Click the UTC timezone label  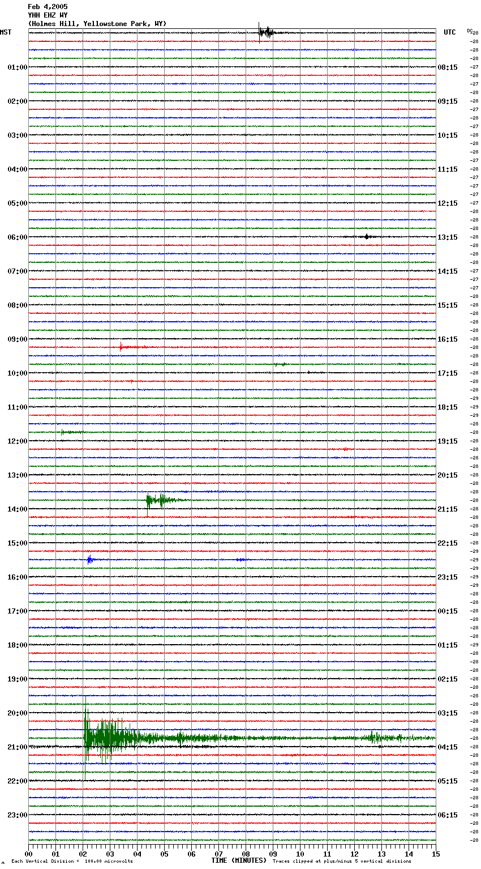tap(450, 32)
